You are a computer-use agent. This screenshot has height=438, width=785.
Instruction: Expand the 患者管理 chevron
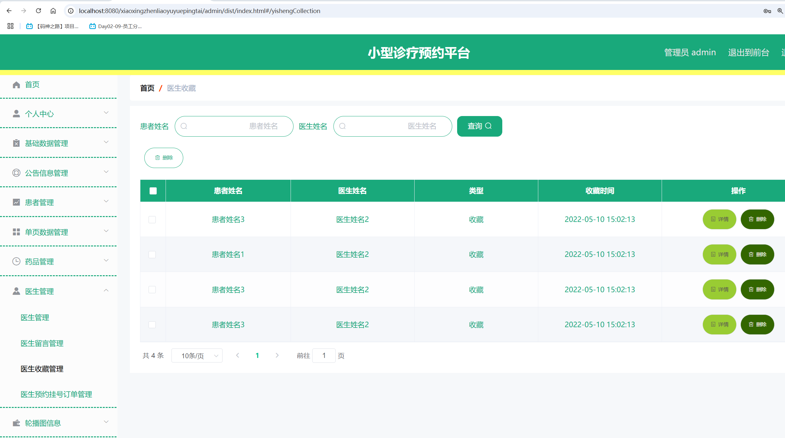[106, 201]
